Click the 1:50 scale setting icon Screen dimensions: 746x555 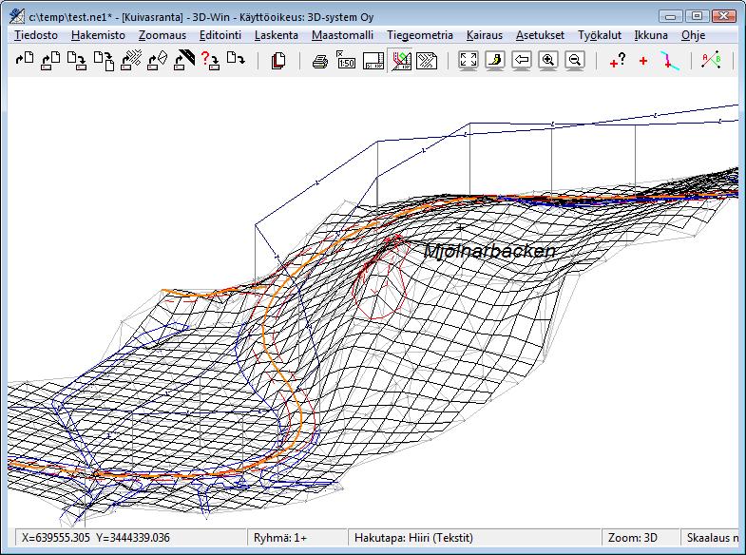(346, 61)
